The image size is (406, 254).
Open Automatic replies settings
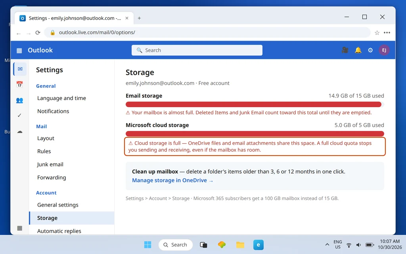pyautogui.click(x=59, y=231)
